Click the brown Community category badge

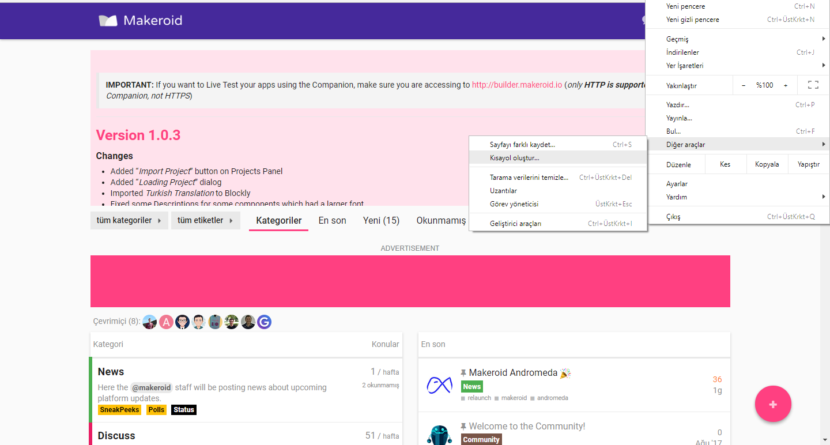[481, 440]
